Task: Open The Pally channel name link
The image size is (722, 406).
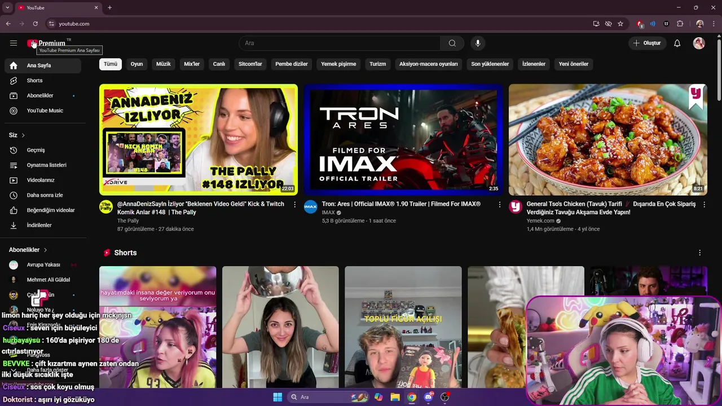Action: 128,220
